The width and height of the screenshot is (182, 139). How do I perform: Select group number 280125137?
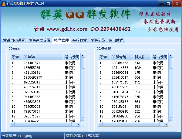[x=120, y=102]
